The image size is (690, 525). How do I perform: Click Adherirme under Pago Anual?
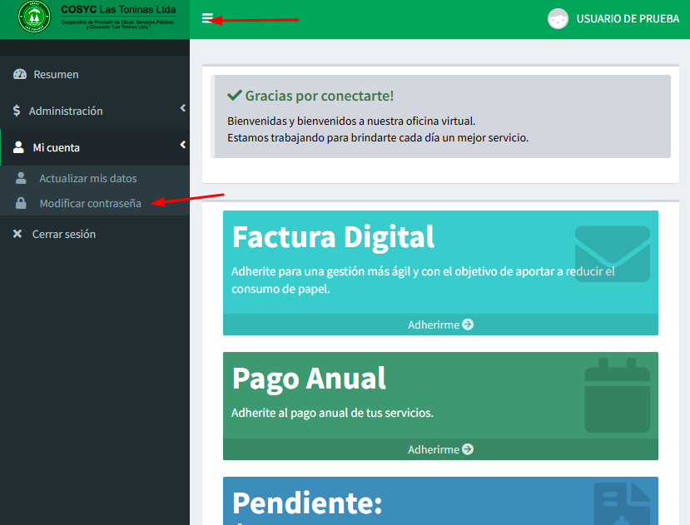point(440,449)
